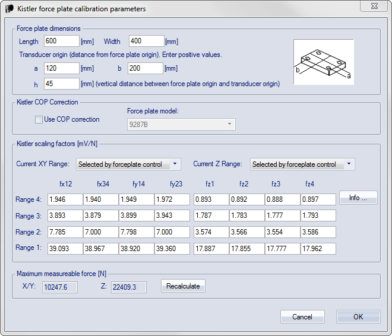Click the Range 1: row label
This screenshot has height=336, width=392.
(29, 248)
